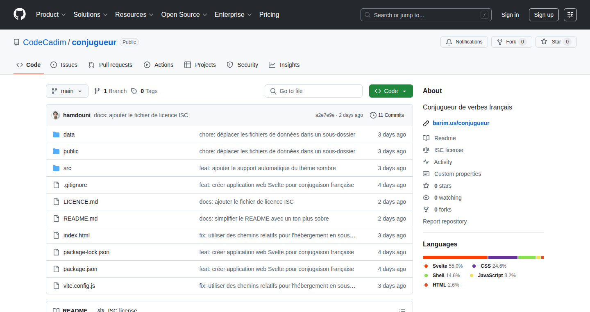Click the tag icon beside 0 Tags
590x312 pixels.
pyautogui.click(x=134, y=91)
